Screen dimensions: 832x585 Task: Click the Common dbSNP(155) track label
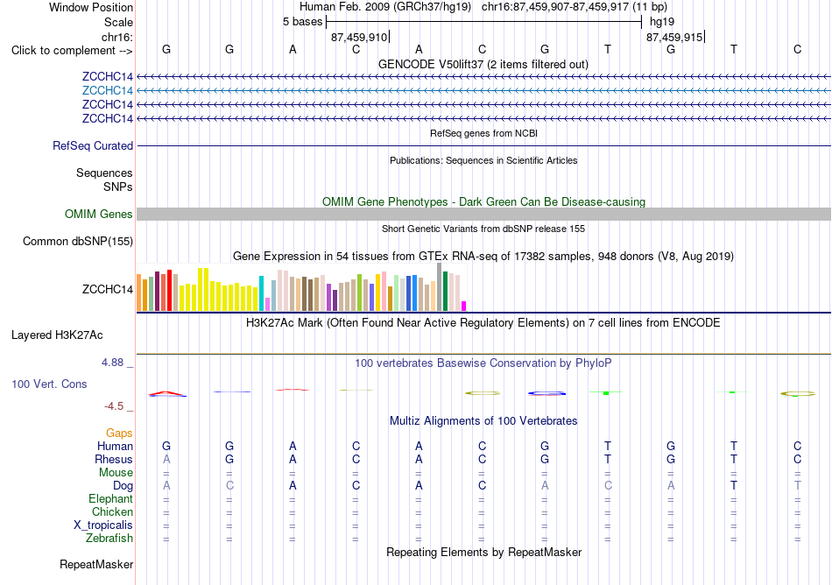pyautogui.click(x=77, y=242)
